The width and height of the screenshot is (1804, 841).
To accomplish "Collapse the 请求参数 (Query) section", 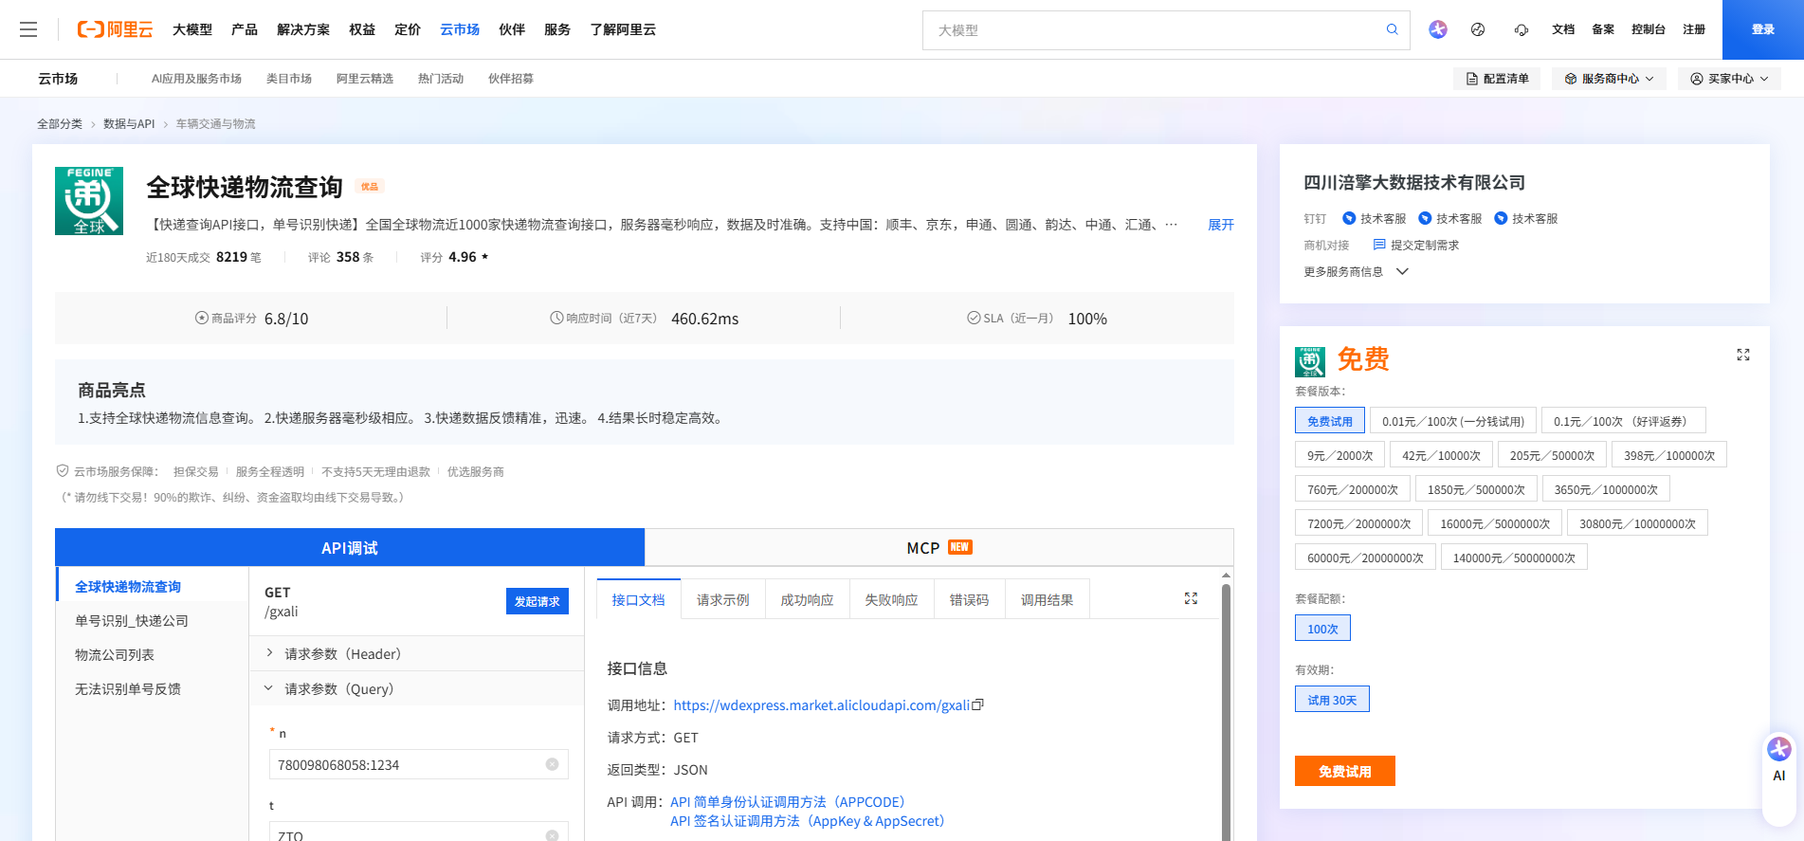I will 416,688.
